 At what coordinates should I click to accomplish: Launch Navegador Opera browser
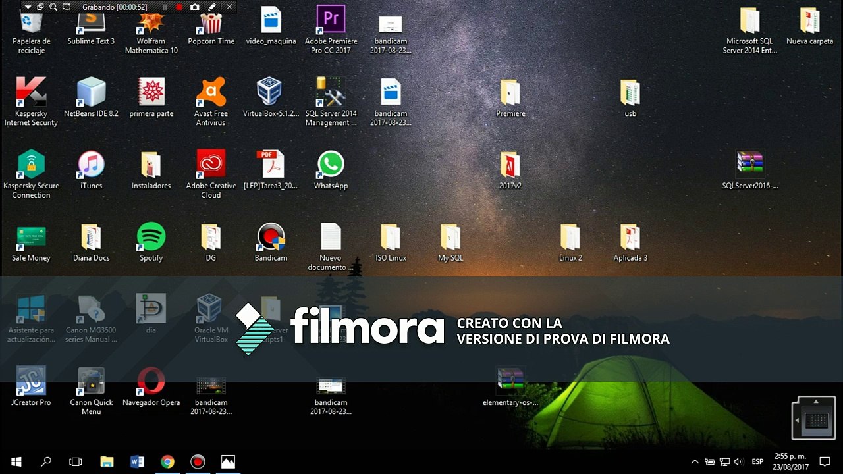pyautogui.click(x=151, y=386)
